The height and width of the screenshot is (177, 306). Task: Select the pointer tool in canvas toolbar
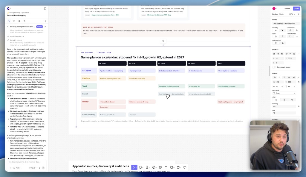tap(134, 167)
